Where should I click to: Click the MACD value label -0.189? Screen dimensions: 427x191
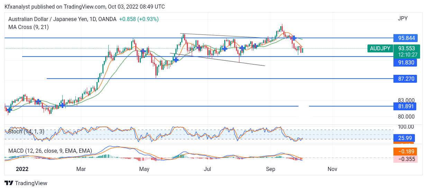tap(405, 151)
